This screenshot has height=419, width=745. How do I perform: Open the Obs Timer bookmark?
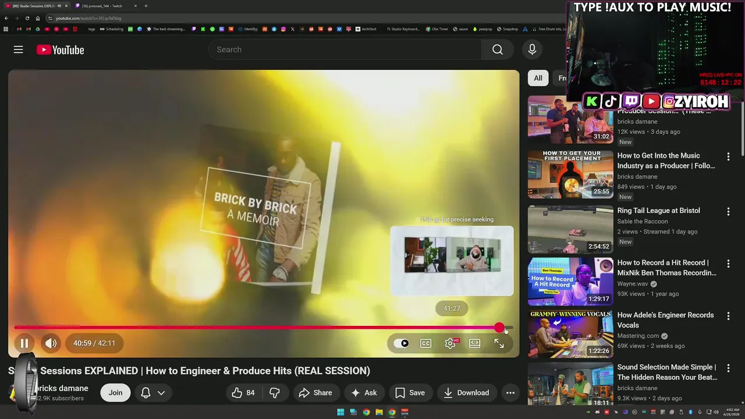coord(437,29)
